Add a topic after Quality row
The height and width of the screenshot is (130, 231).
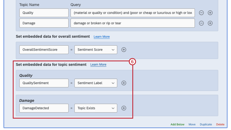[210, 13]
